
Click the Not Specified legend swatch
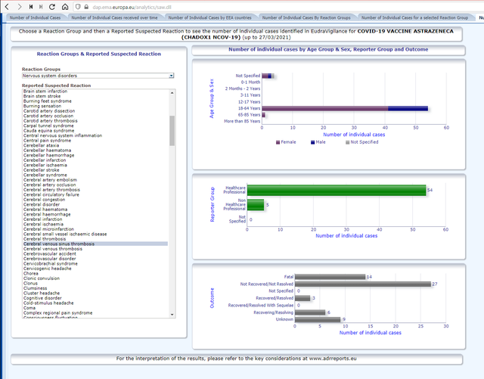[x=348, y=142]
